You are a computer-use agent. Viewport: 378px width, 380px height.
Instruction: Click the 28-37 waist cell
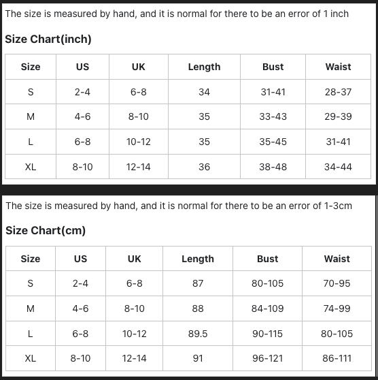[x=338, y=92]
